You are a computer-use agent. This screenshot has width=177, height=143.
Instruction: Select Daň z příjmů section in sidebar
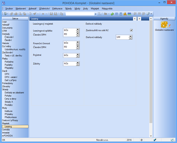[11, 80]
